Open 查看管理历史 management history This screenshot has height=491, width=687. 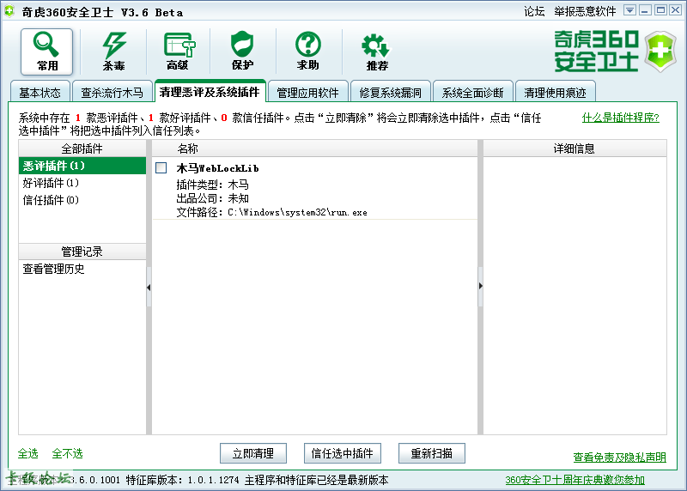coord(53,269)
